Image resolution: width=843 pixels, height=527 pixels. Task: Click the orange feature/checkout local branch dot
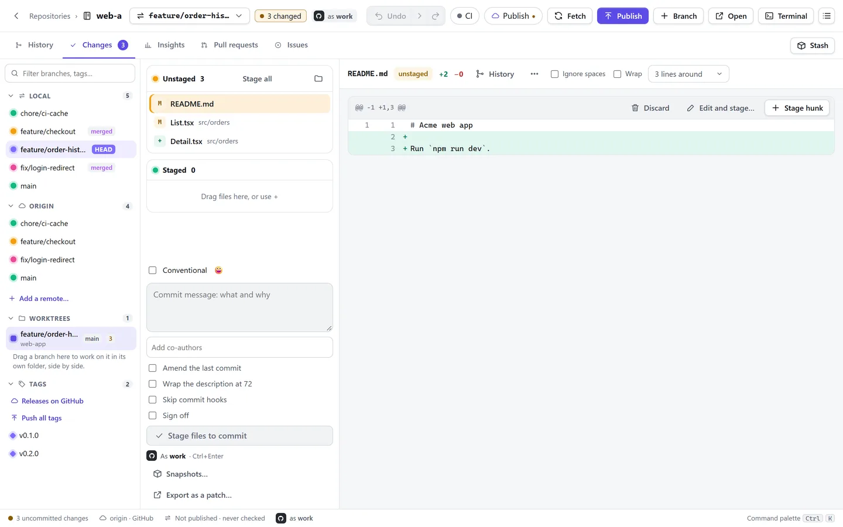pyautogui.click(x=13, y=131)
